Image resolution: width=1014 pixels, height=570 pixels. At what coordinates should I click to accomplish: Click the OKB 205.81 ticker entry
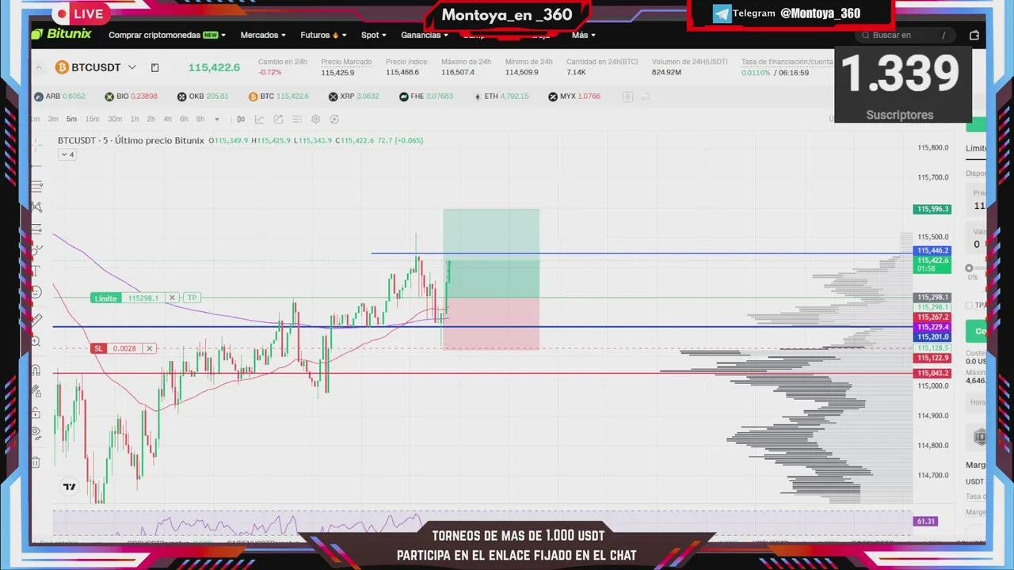pos(203,97)
